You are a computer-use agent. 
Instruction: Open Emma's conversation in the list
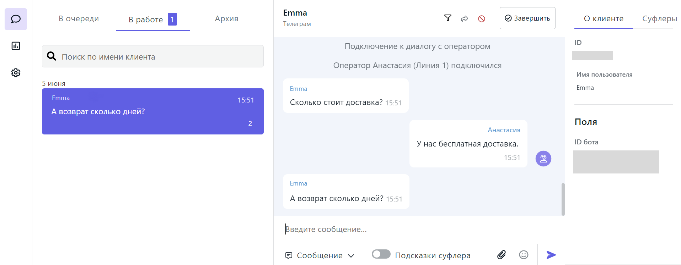(x=153, y=111)
